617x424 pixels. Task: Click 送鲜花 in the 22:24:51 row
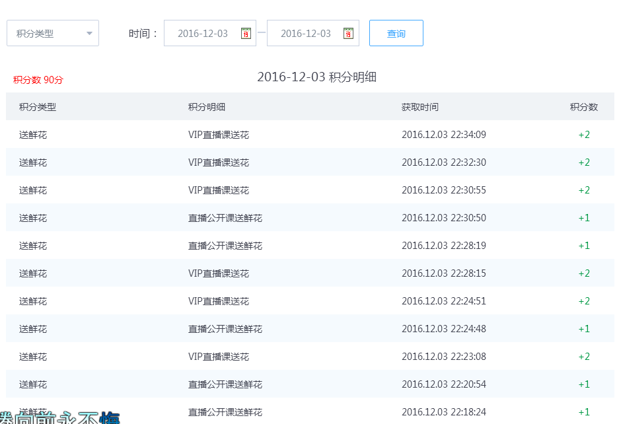33,301
